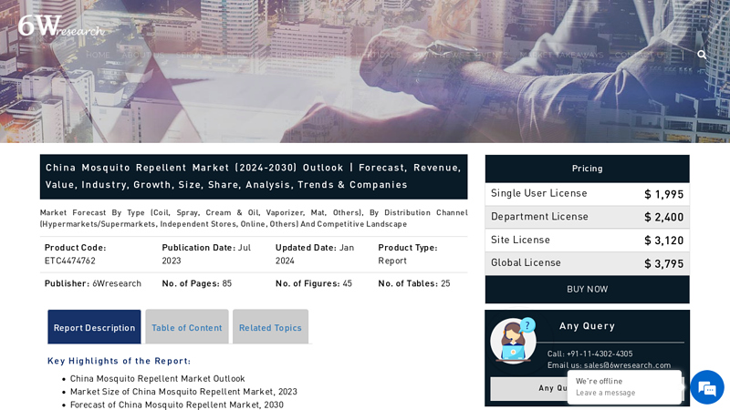Viewport: 730px width, 410px height.
Task: Select the Report Description tab
Action: (x=94, y=327)
